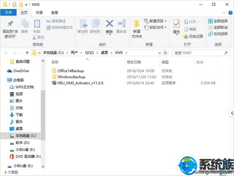Screen dimensions: 234x176
Task: Select 软件 (D:) drive in sidebar
Action: click(x=20, y=143)
